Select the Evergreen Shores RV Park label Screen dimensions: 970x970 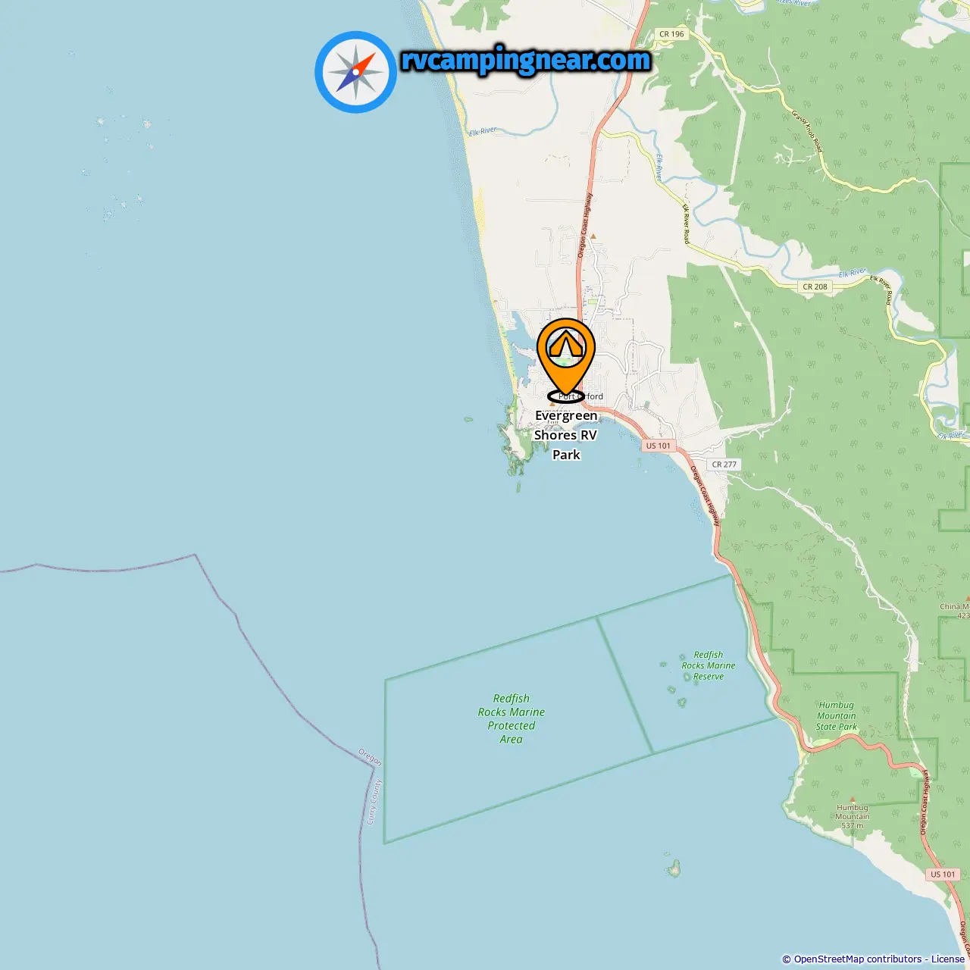click(566, 435)
